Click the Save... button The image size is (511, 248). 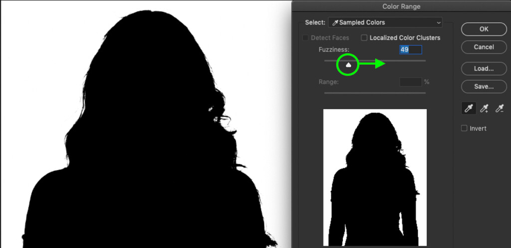coord(484,87)
